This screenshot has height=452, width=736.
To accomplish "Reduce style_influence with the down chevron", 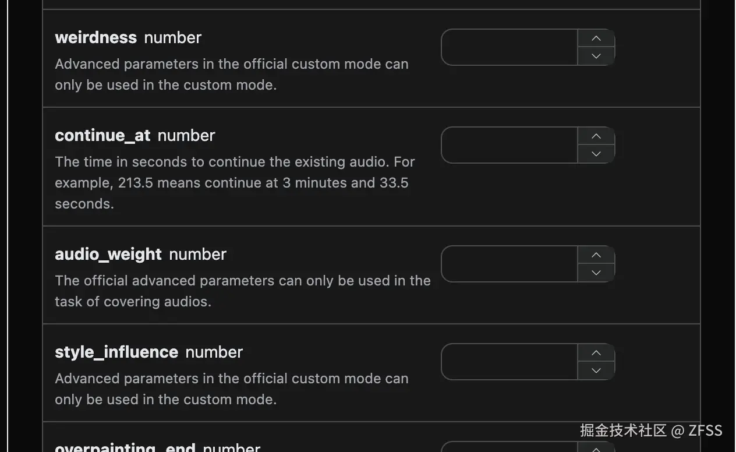I will click(596, 370).
